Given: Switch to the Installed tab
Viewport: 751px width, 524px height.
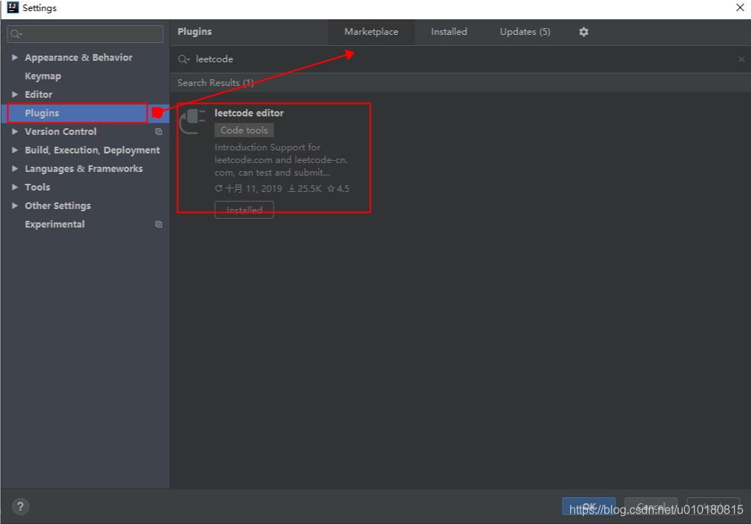Looking at the screenshot, I should tap(449, 32).
